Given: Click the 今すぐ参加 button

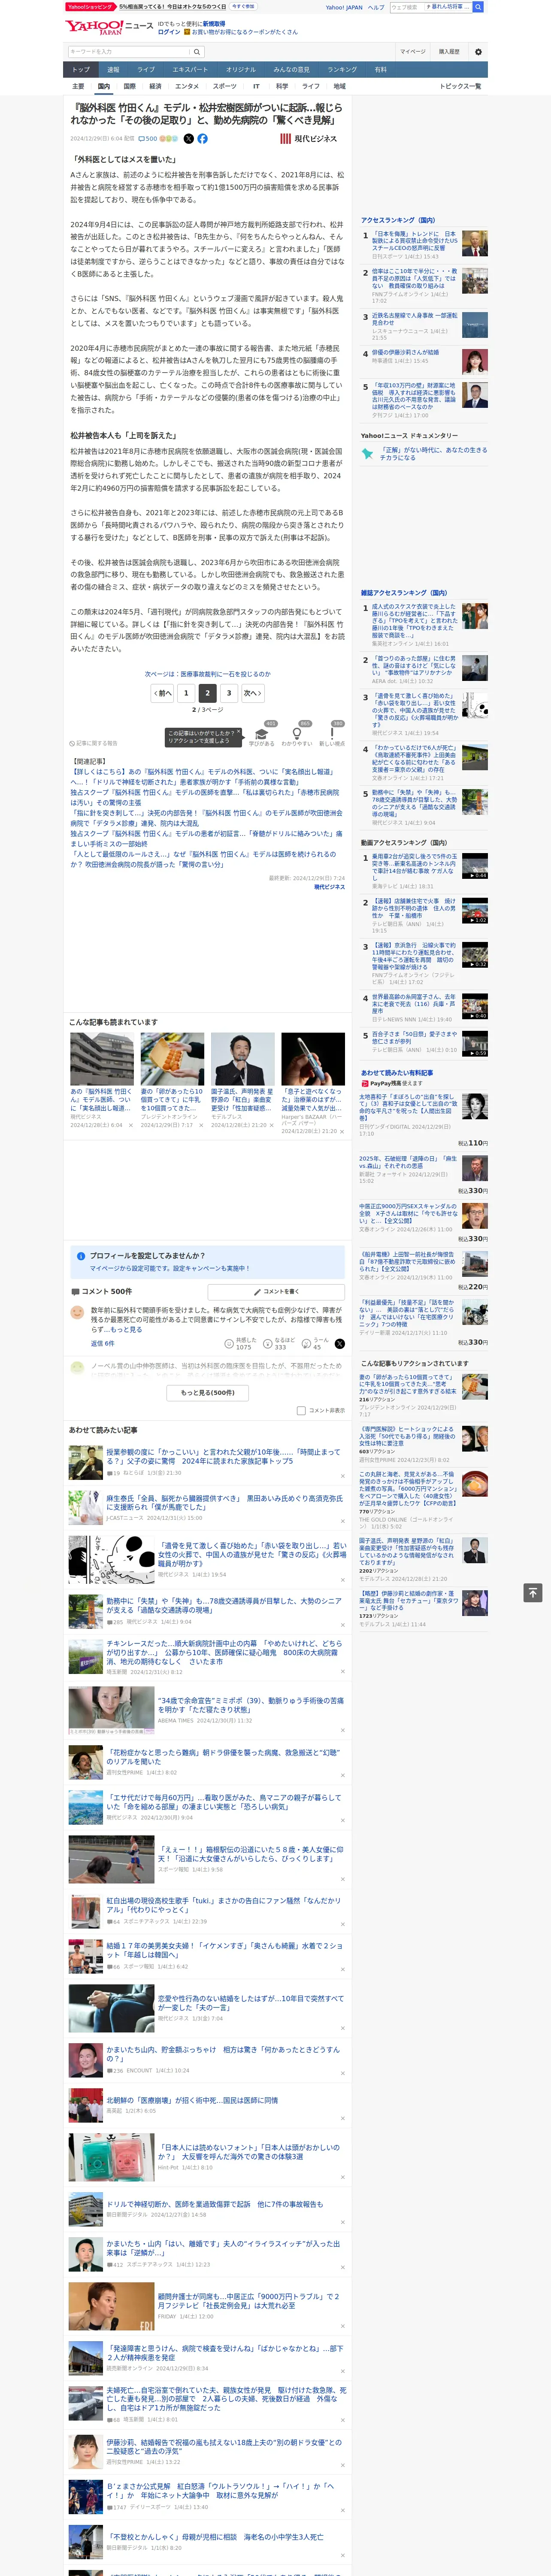Looking at the screenshot, I should click(x=243, y=6).
